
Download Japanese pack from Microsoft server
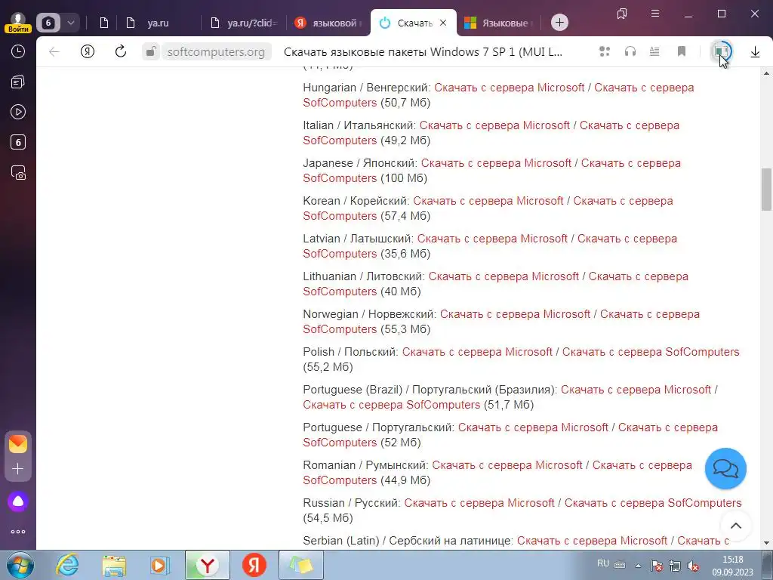pos(496,163)
